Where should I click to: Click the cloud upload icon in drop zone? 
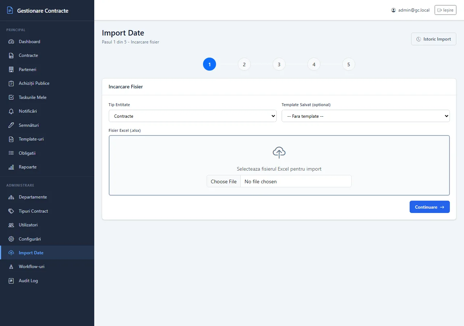(x=279, y=152)
